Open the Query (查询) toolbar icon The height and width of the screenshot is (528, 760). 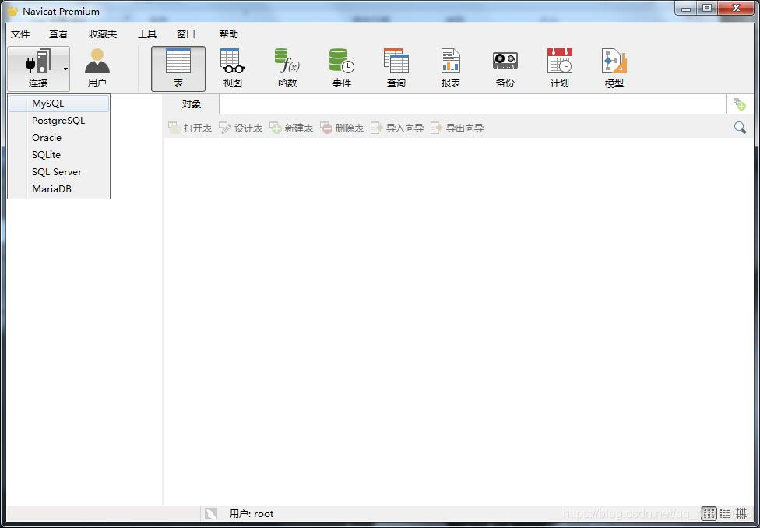(396, 69)
